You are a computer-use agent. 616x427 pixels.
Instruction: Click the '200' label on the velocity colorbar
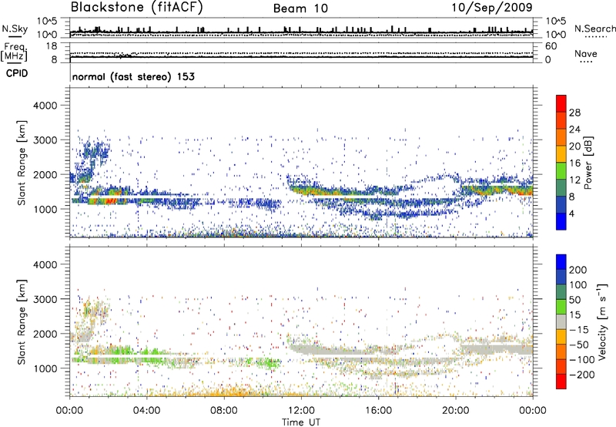pos(578,270)
